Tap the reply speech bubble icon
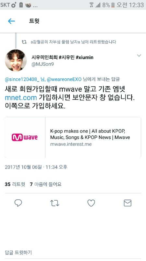 (x=18, y=203)
